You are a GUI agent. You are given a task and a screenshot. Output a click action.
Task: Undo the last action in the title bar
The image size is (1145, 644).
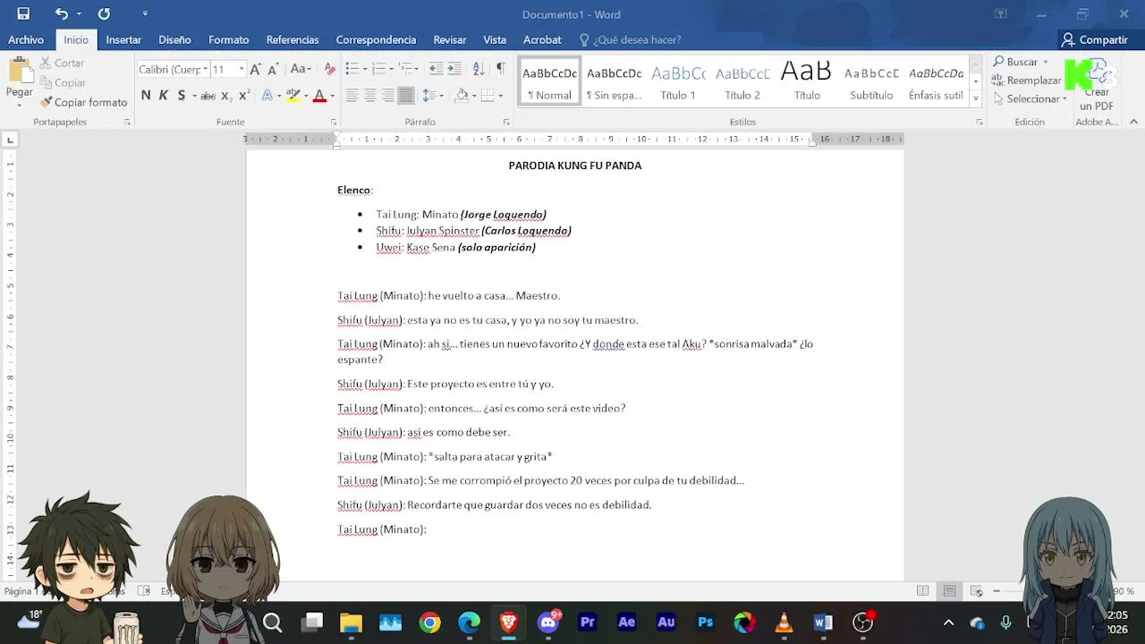tap(61, 13)
